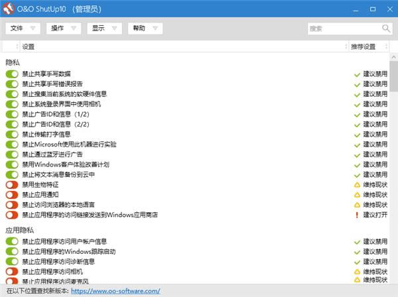This screenshot has height=297, width=398.
Task: Click green checkmark for 禁止应用程序访问诊断信息
Action: (357, 263)
